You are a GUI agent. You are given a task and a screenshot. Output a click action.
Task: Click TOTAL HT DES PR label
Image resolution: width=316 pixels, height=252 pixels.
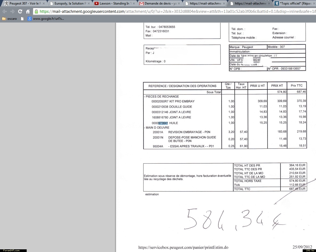(247, 166)
